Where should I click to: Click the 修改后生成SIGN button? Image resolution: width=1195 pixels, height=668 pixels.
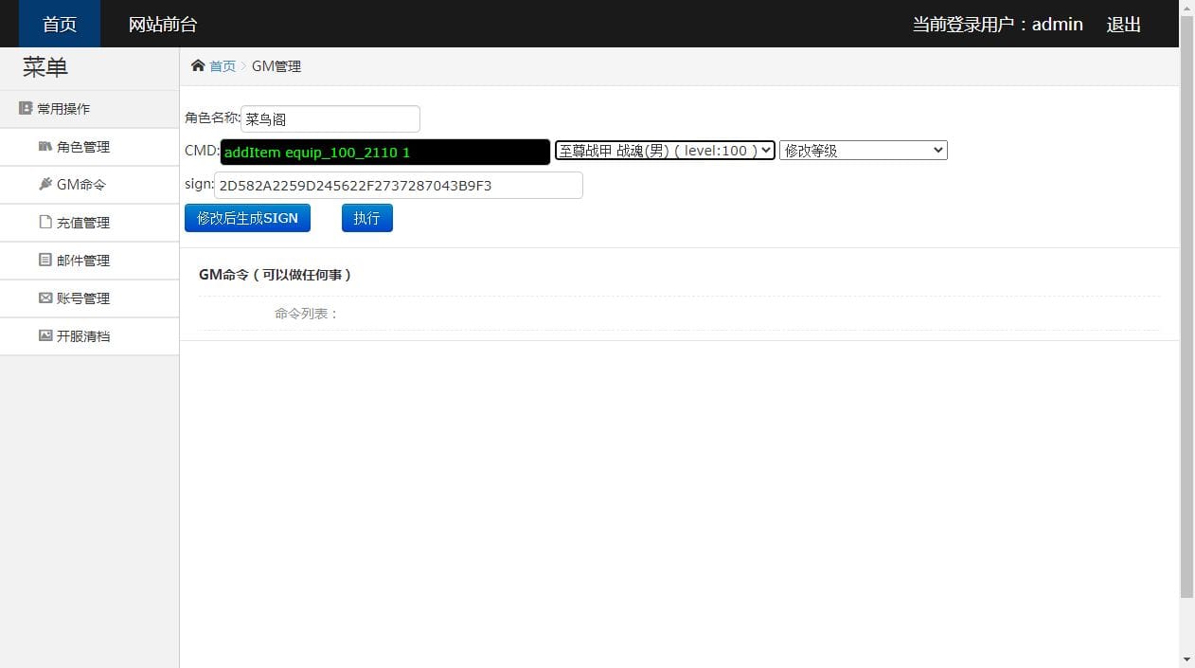(x=247, y=217)
